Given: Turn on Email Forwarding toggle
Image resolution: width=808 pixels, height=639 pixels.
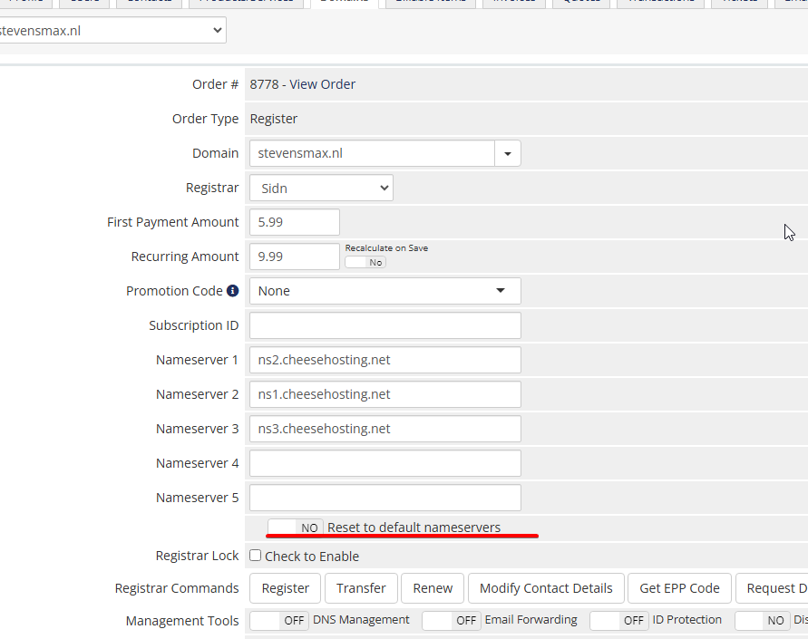Looking at the screenshot, I should coord(451,621).
